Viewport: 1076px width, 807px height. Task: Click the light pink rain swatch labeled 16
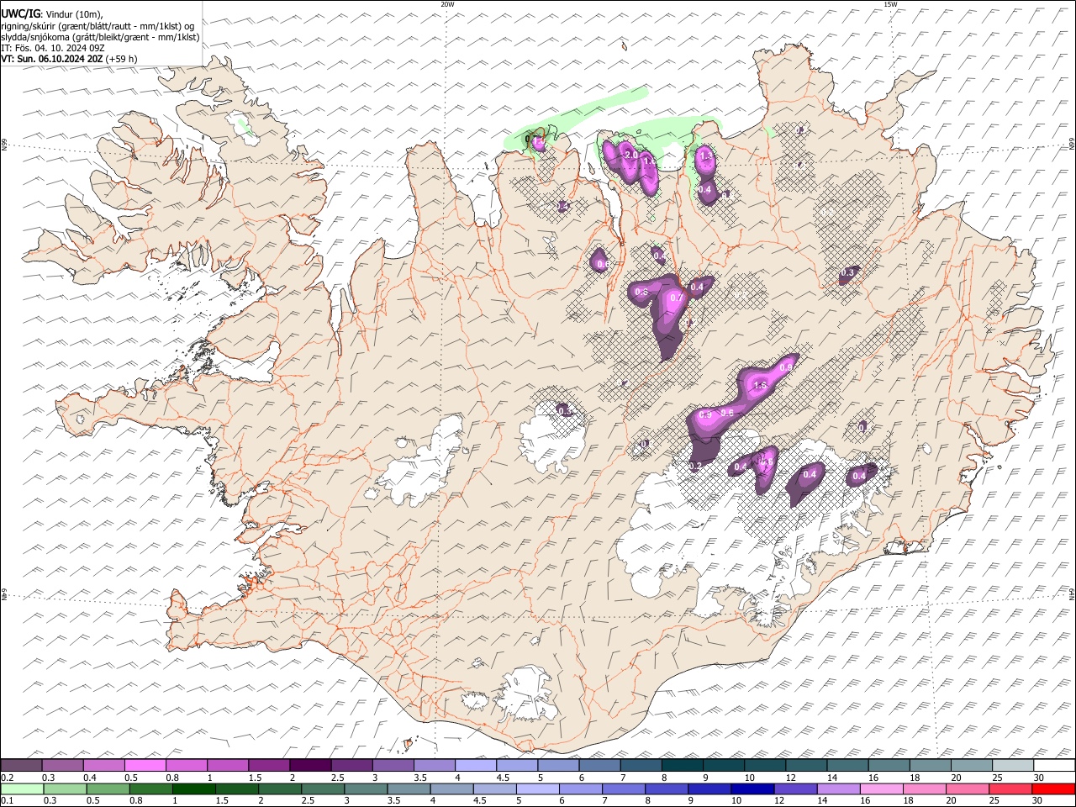tap(882, 789)
